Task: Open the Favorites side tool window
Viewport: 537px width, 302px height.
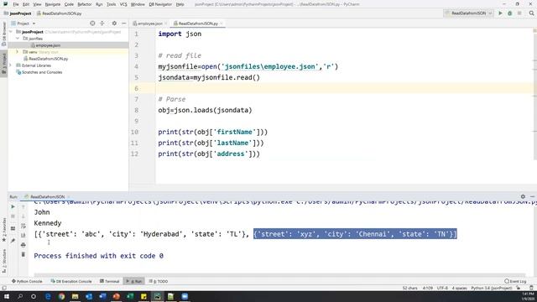Action: (3, 230)
